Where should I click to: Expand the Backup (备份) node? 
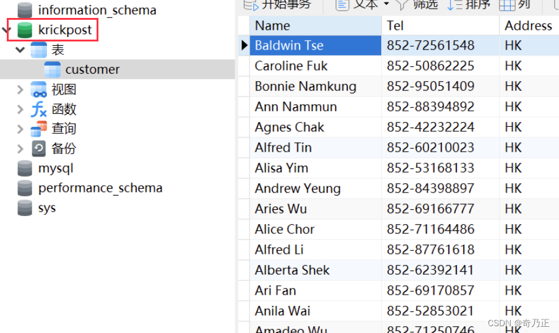(x=20, y=149)
